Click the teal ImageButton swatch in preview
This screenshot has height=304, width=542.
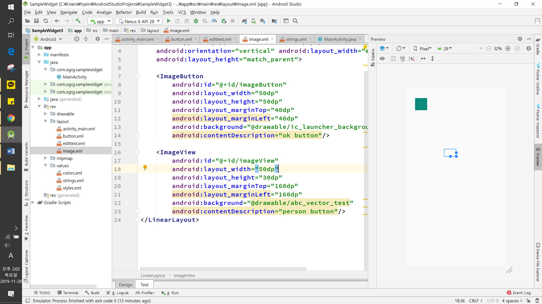click(x=421, y=104)
